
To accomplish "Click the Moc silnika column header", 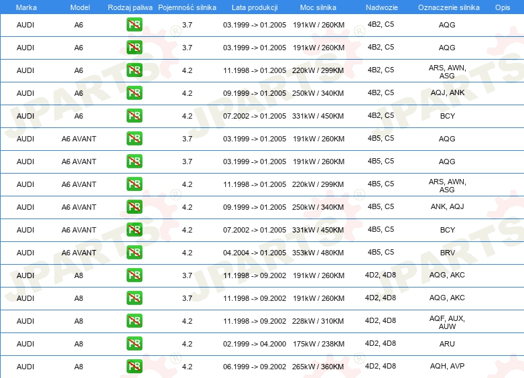I will pyautogui.click(x=318, y=7).
